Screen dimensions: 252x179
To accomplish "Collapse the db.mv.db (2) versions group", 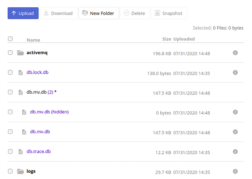I will tap(37, 92).
